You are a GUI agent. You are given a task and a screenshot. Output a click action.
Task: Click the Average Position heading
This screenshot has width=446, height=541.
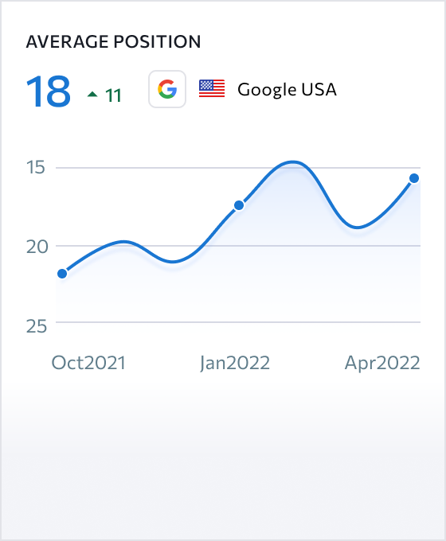pos(113,41)
